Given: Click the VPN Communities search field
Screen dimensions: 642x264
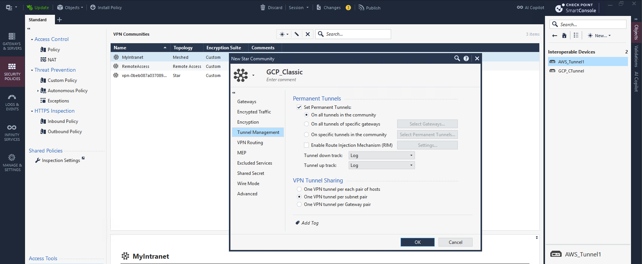Looking at the screenshot, I should point(356,34).
